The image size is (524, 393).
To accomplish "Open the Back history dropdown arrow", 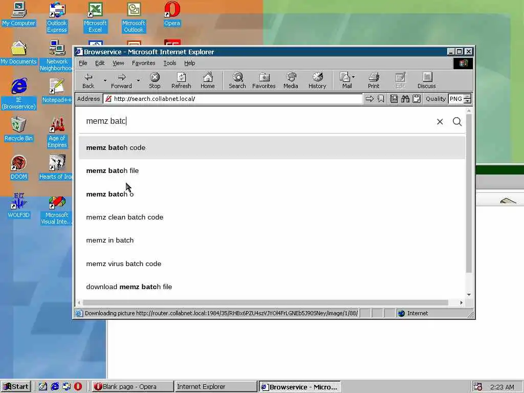I will pyautogui.click(x=104, y=80).
